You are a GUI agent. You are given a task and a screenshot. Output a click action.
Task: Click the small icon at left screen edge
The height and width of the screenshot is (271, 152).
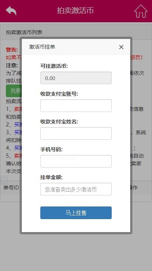point(4,181)
